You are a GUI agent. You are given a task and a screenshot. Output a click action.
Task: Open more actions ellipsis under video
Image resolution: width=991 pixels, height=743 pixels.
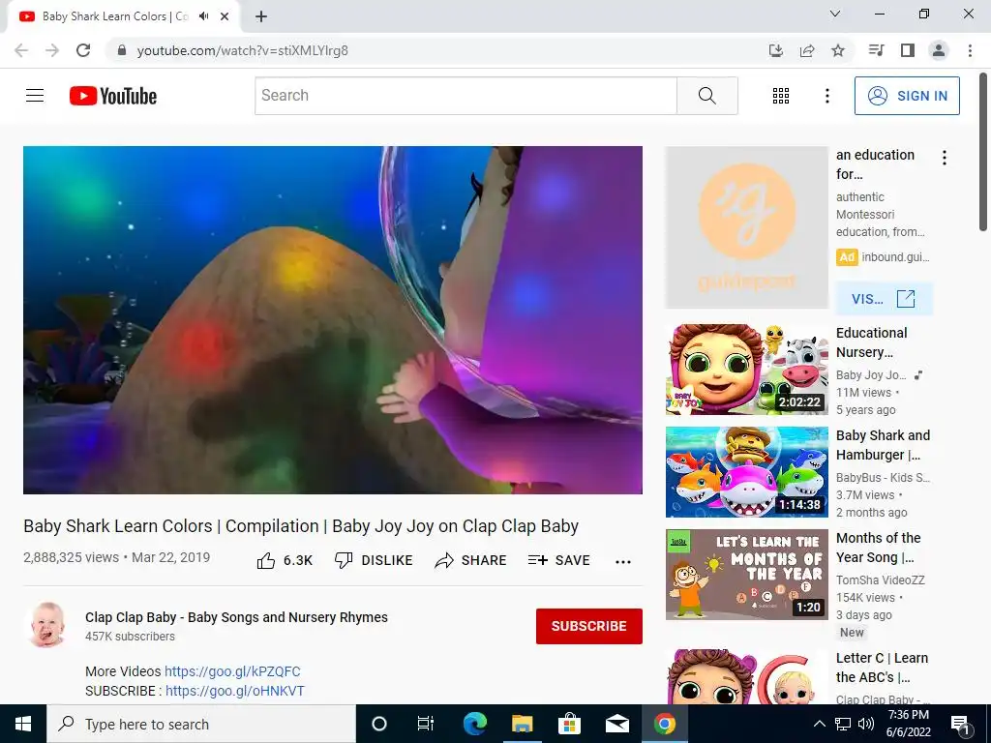pos(623,562)
